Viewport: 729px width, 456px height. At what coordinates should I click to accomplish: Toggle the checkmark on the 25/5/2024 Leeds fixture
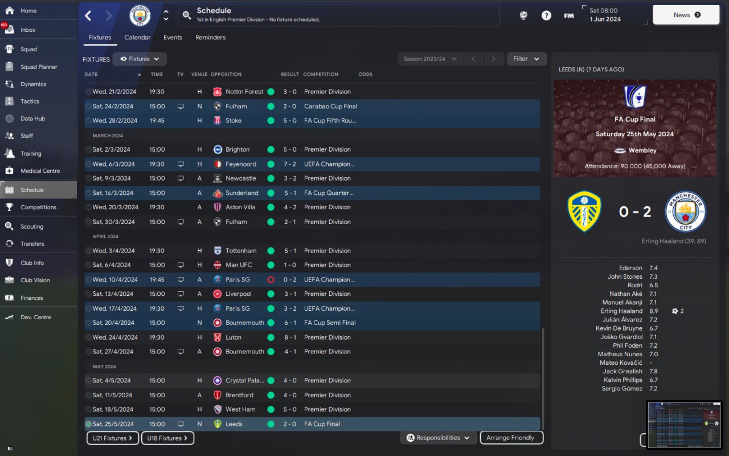88,424
